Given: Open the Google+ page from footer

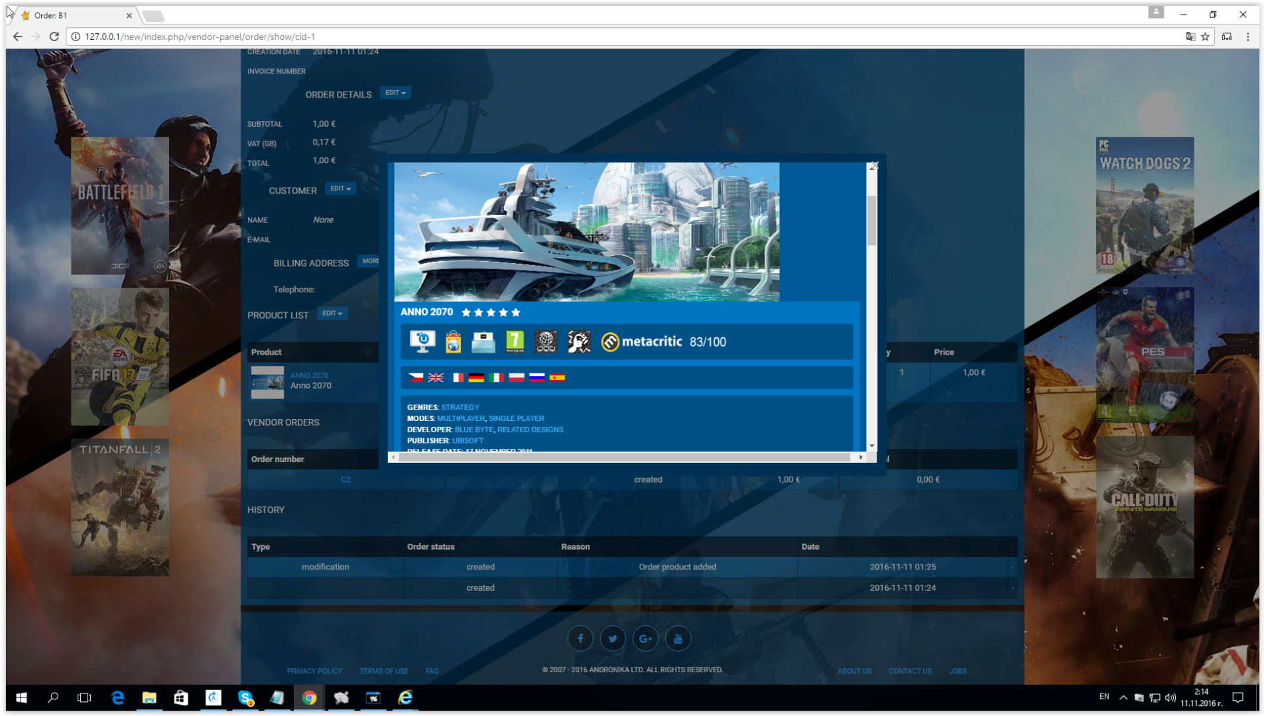Looking at the screenshot, I should coord(645,638).
